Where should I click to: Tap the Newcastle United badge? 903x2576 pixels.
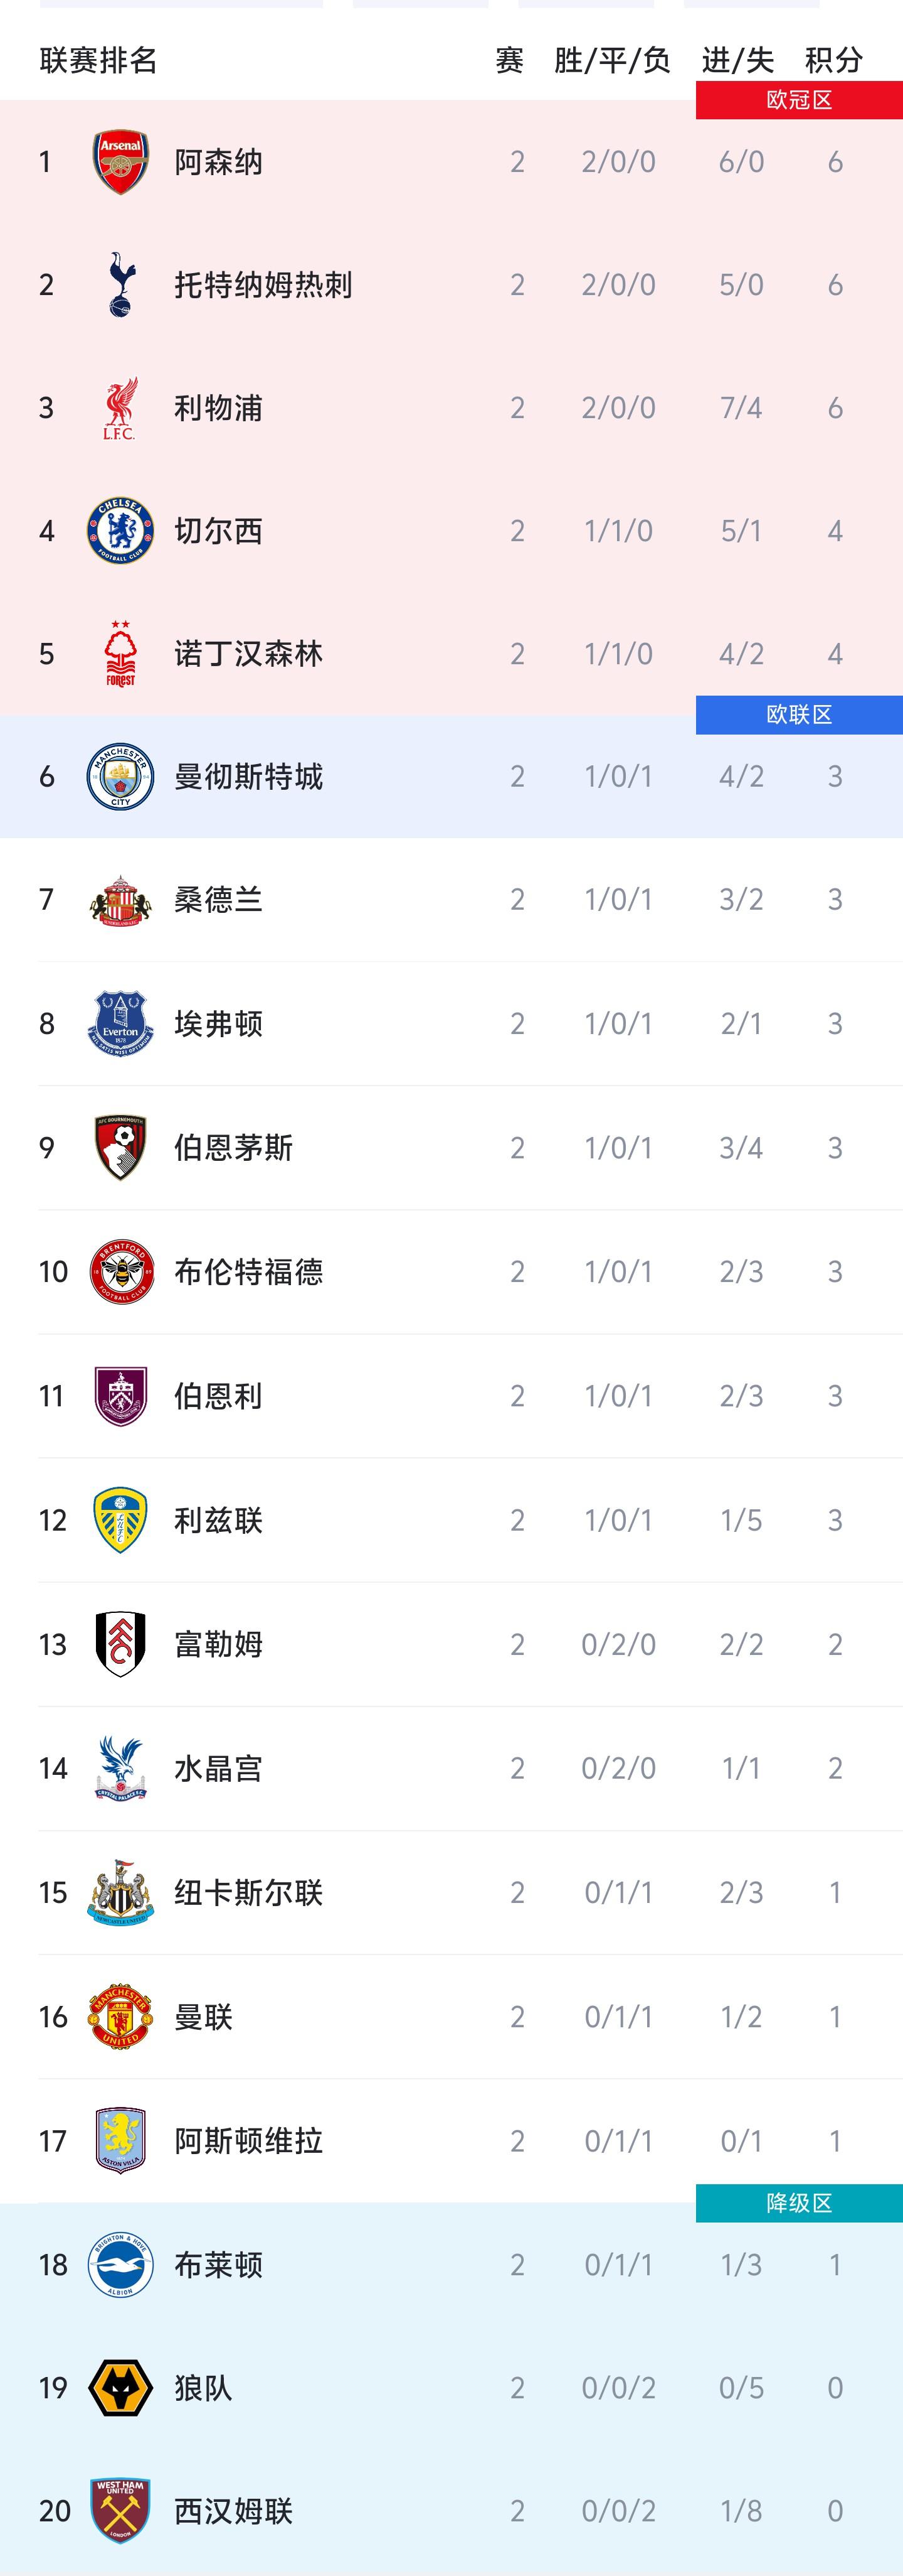121,1892
